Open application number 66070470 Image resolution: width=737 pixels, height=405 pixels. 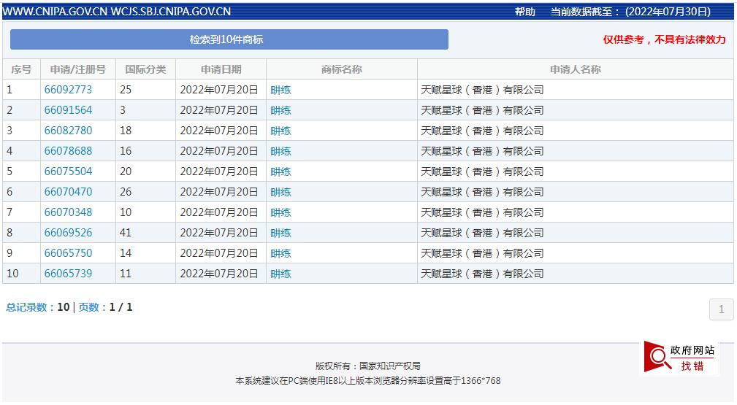coord(68,192)
